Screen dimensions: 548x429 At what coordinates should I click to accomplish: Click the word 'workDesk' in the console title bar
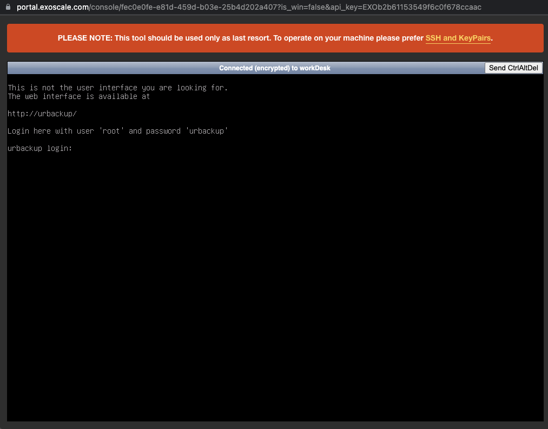click(315, 68)
